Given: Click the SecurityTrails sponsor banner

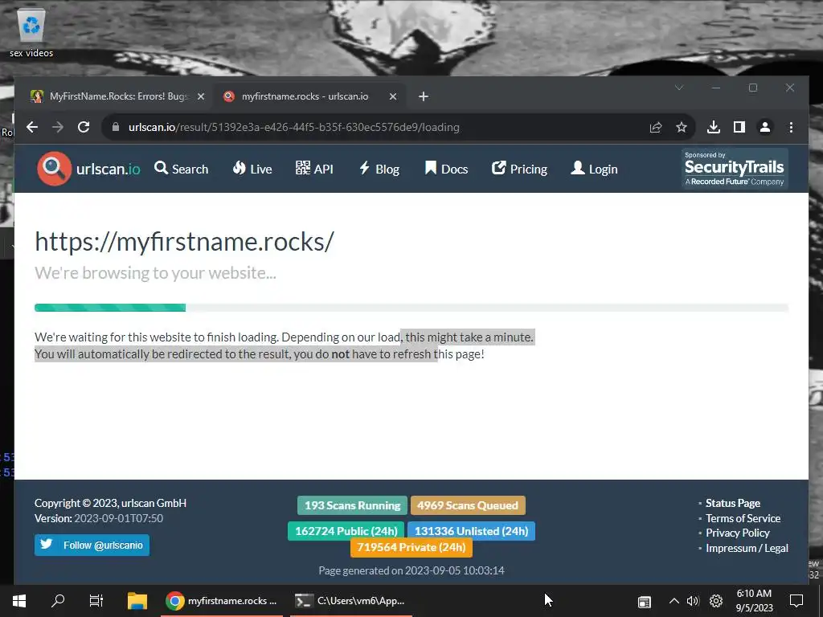Looking at the screenshot, I should tap(735, 169).
